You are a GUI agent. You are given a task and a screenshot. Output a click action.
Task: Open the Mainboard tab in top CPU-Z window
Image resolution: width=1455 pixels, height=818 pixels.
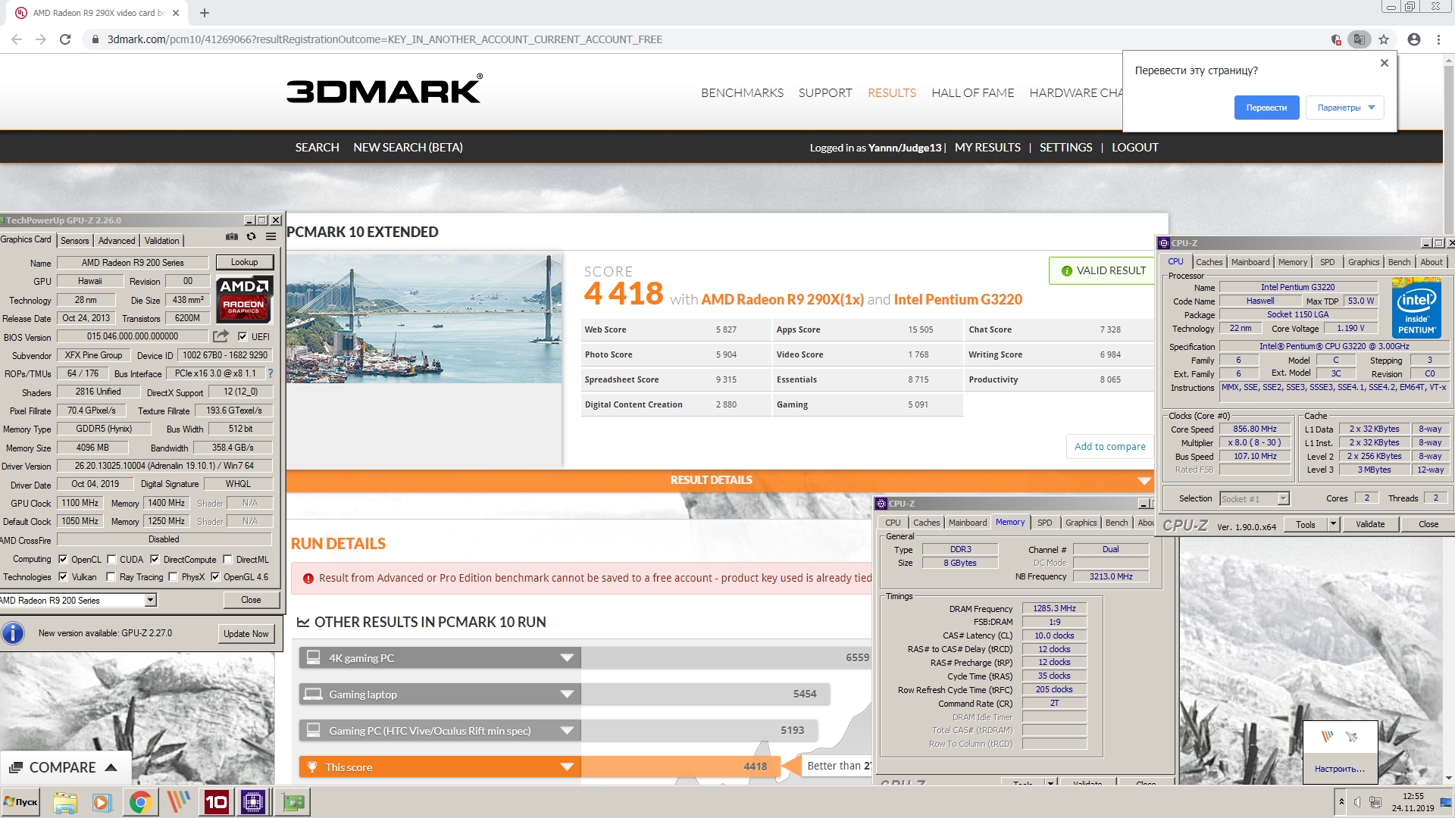click(1250, 262)
